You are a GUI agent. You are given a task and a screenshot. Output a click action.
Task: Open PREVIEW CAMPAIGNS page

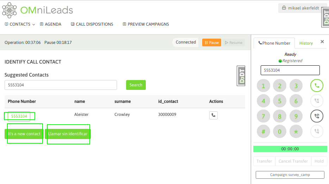coord(146,24)
